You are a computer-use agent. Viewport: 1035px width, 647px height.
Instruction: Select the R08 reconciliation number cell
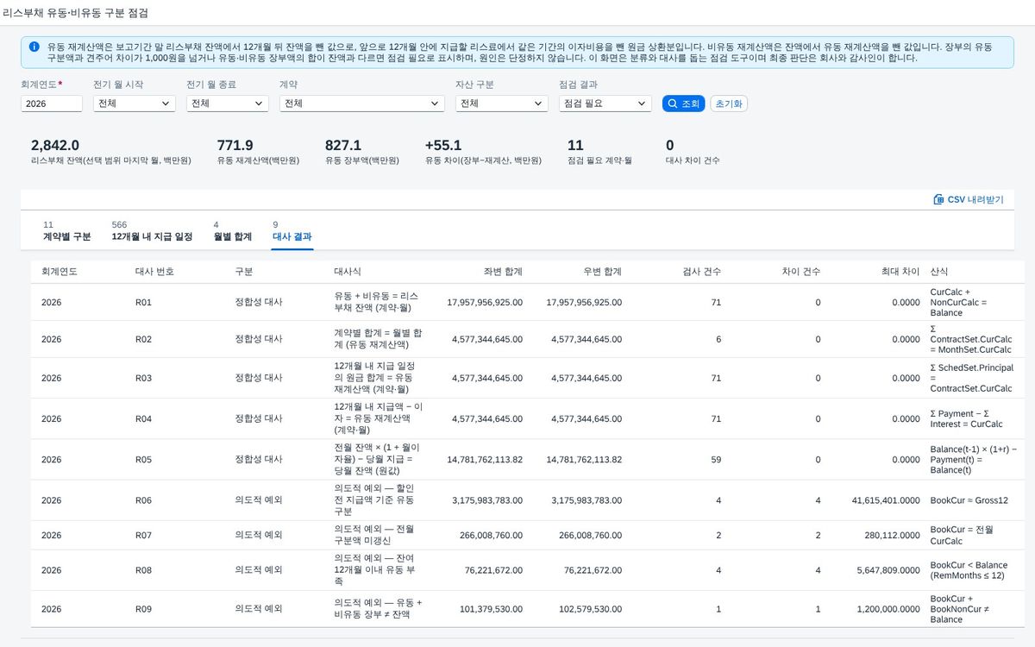pyautogui.click(x=143, y=570)
